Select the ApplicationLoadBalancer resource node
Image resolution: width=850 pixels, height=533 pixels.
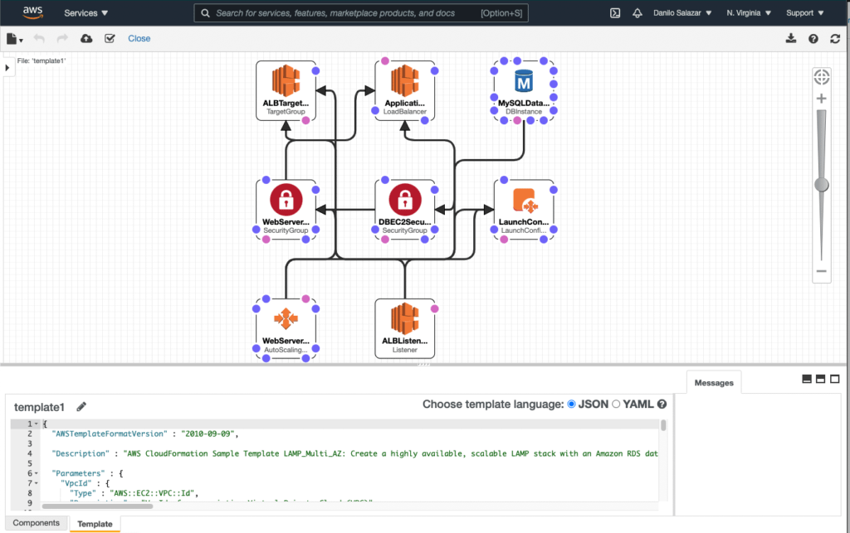tap(404, 90)
